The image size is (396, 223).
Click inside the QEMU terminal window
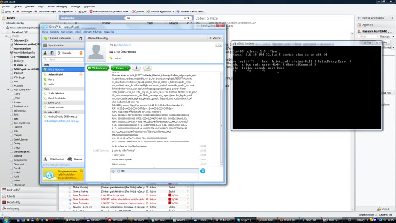pos(307,87)
